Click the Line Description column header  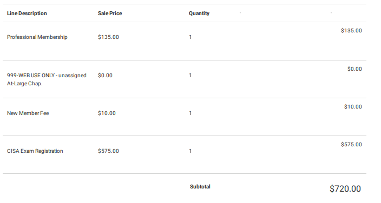27,13
